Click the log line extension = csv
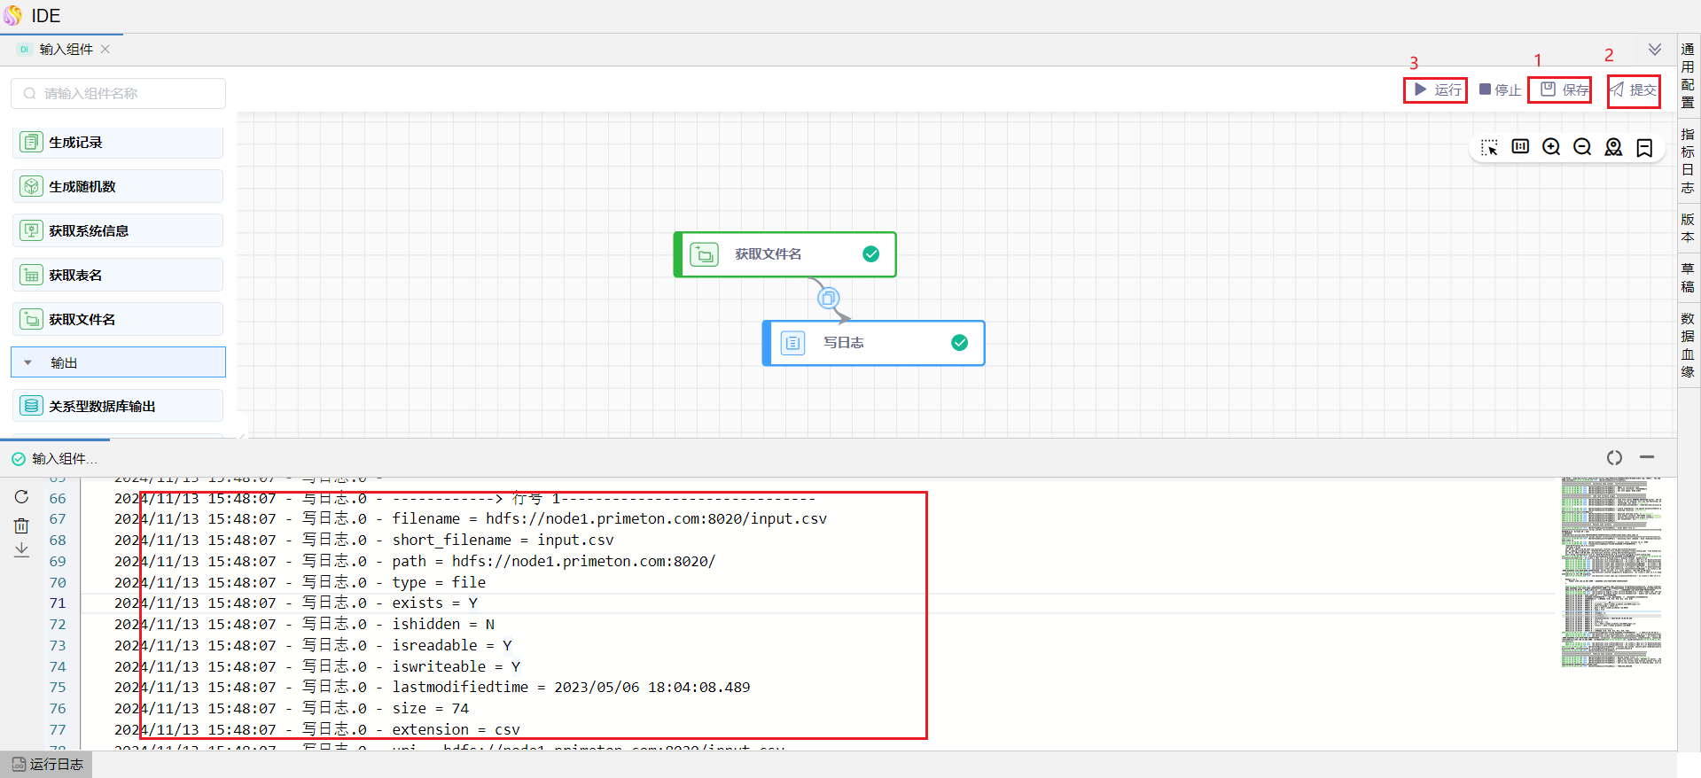 pyautogui.click(x=317, y=730)
